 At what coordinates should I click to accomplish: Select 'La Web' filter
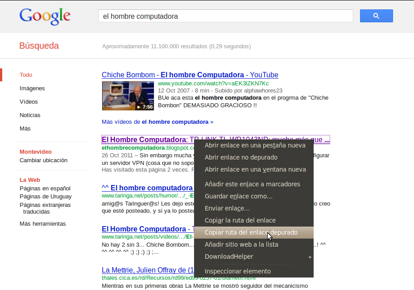[x=30, y=180]
